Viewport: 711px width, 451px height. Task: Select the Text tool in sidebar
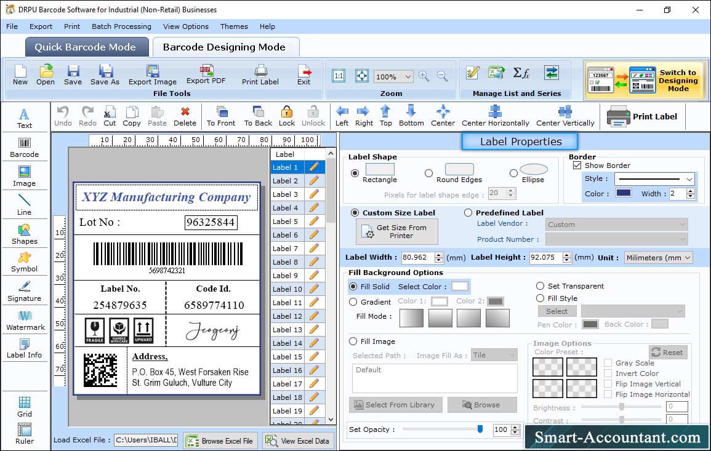[25, 119]
